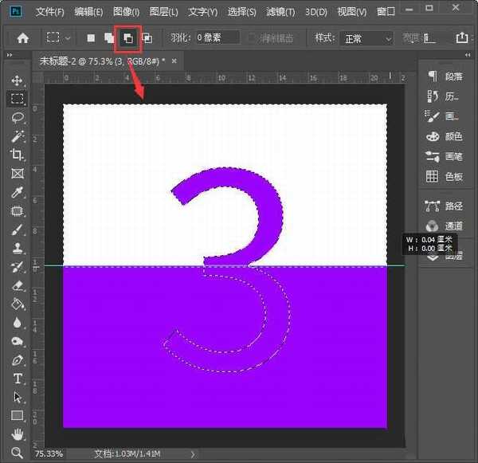Open the 样式 style dropdown

(x=366, y=38)
